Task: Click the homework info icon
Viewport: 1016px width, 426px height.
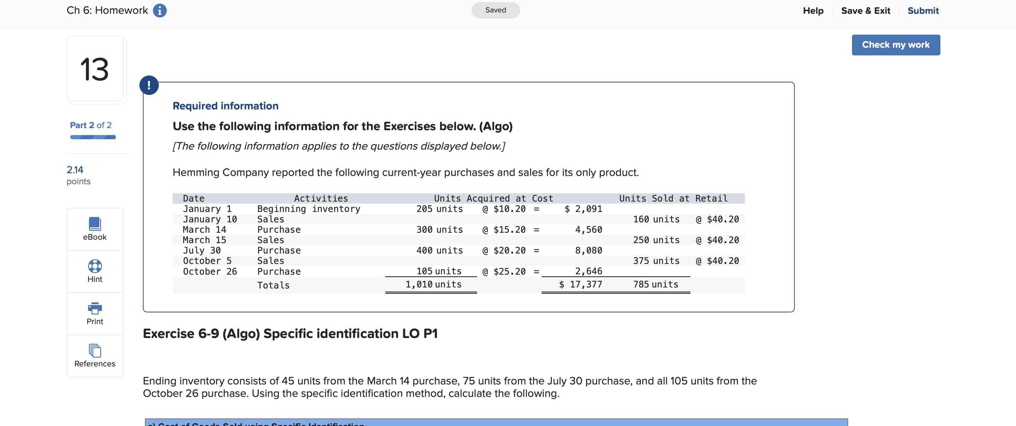Action: pos(160,11)
